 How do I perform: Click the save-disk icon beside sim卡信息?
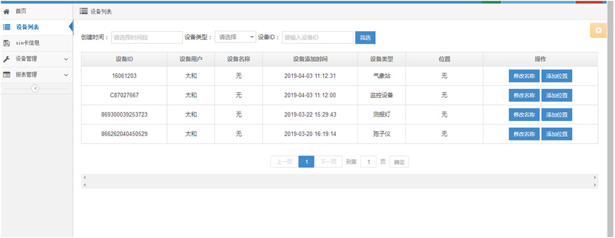6,43
